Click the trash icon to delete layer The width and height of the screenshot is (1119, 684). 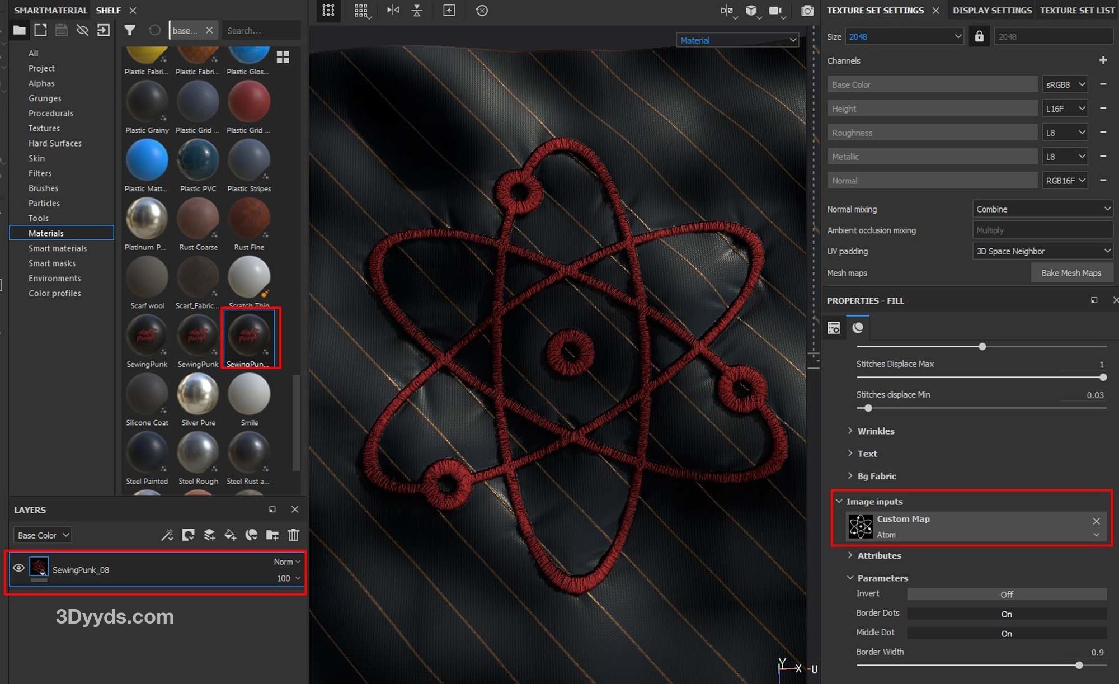click(293, 535)
